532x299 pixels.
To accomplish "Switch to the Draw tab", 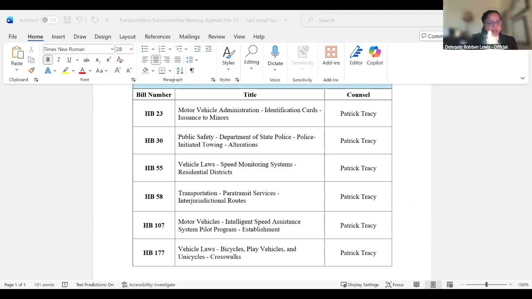I will pos(80,37).
